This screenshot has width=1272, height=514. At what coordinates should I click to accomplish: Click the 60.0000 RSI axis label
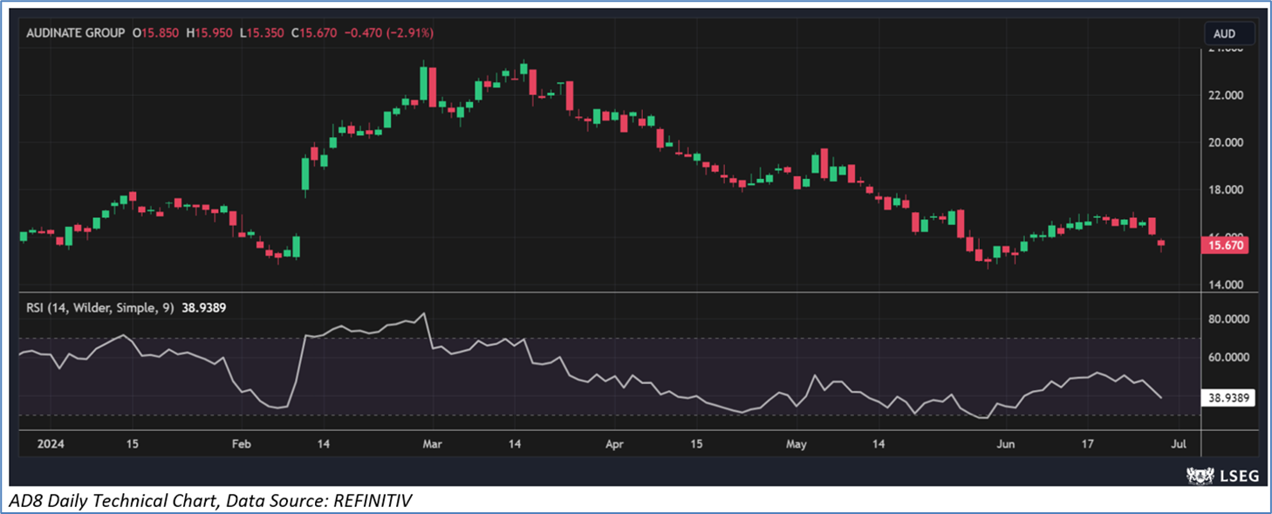[1228, 357]
